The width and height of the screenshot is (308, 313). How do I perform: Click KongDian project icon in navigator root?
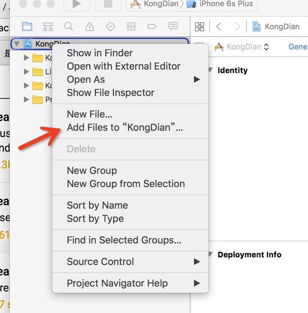(x=28, y=44)
